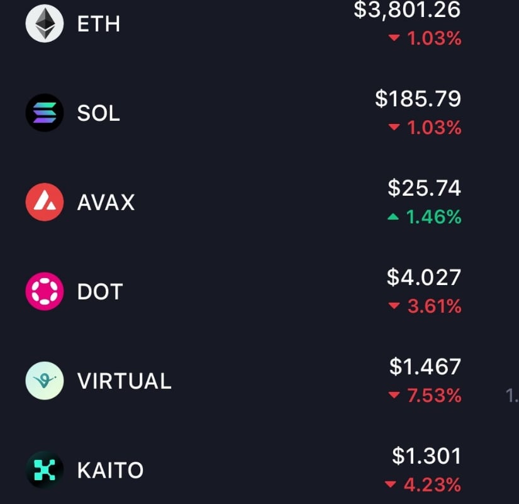The width and height of the screenshot is (519, 504).
Task: Tap the light green VIRTUAL logo
Action: [x=45, y=381]
